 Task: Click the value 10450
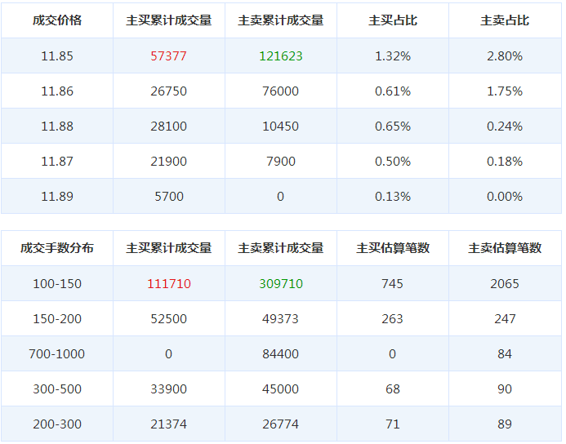pyautogui.click(x=280, y=127)
